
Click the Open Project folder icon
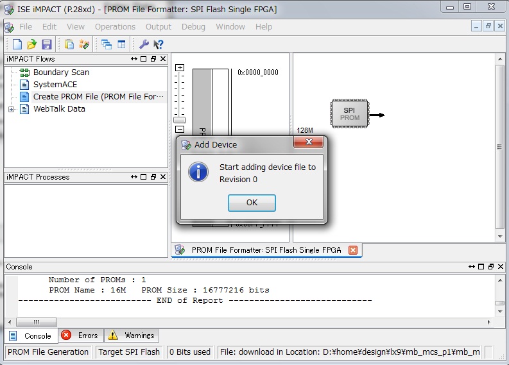click(x=32, y=44)
